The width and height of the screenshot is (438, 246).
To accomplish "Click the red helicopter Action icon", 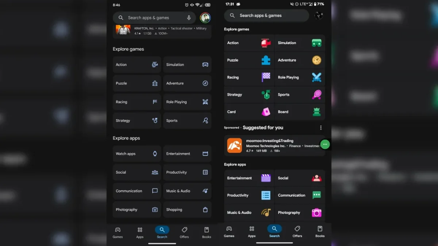I will point(266,43).
